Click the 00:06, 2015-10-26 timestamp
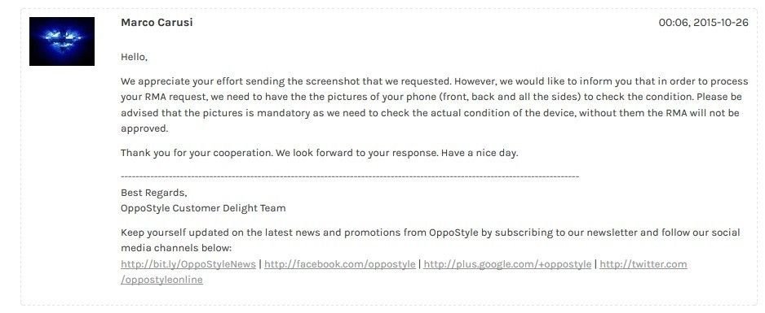This screenshot has height=313, width=765. tap(703, 23)
